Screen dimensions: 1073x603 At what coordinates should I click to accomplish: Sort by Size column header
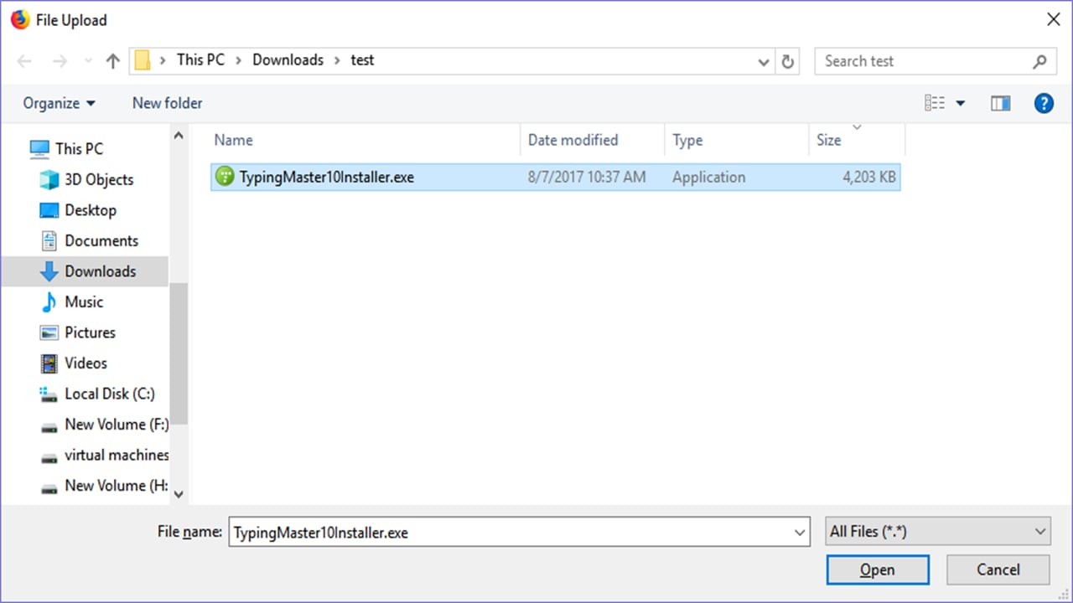pos(857,140)
